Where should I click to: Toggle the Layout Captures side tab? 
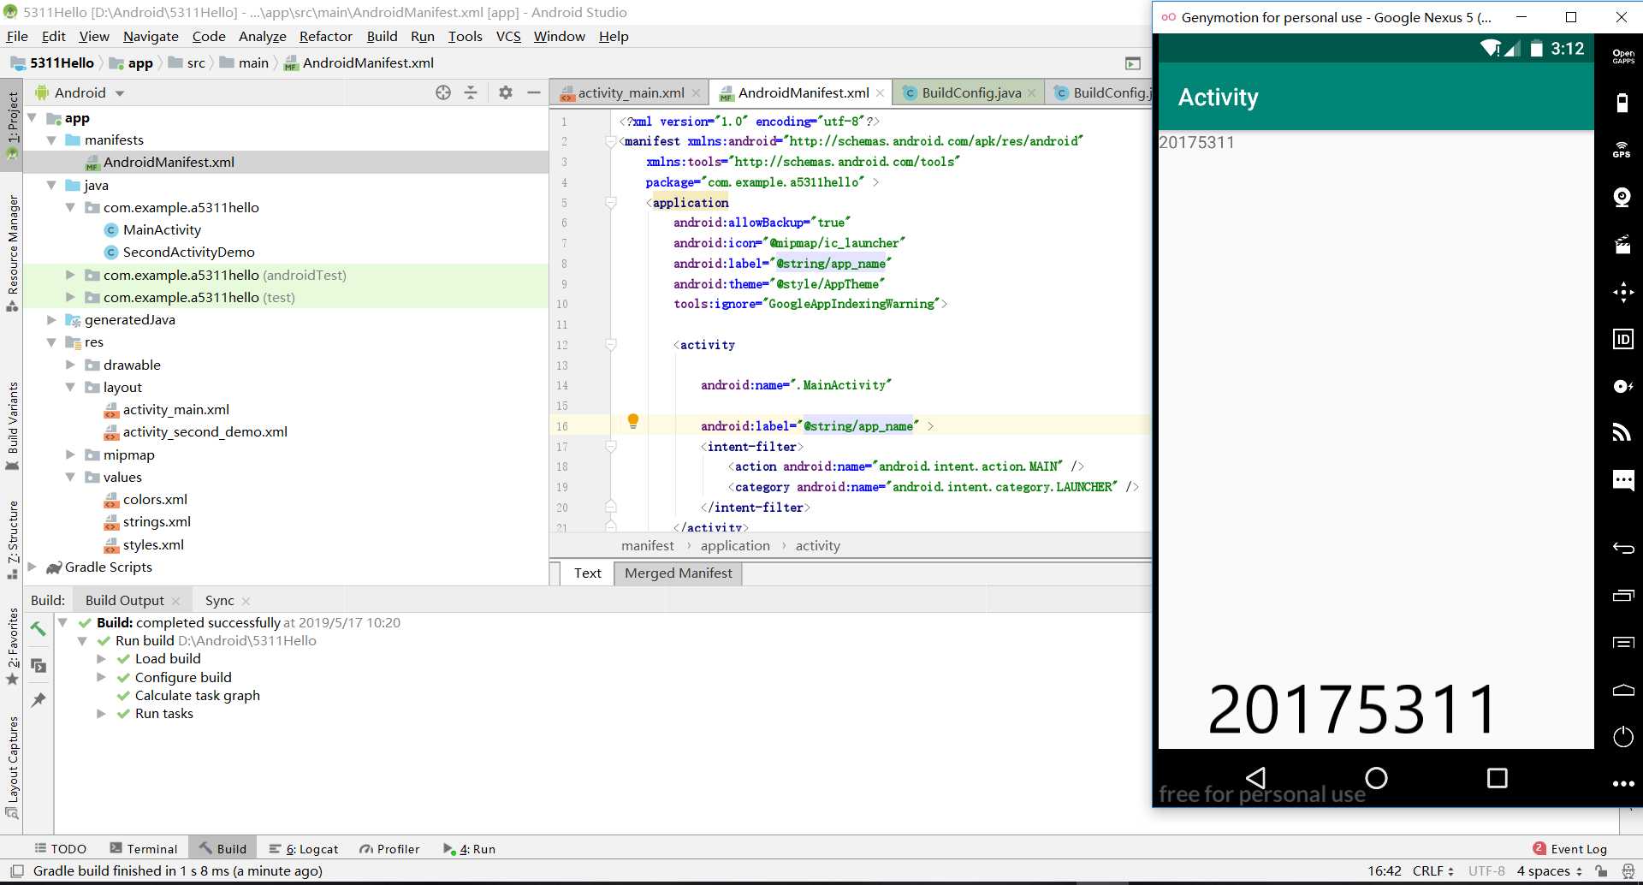click(x=12, y=766)
